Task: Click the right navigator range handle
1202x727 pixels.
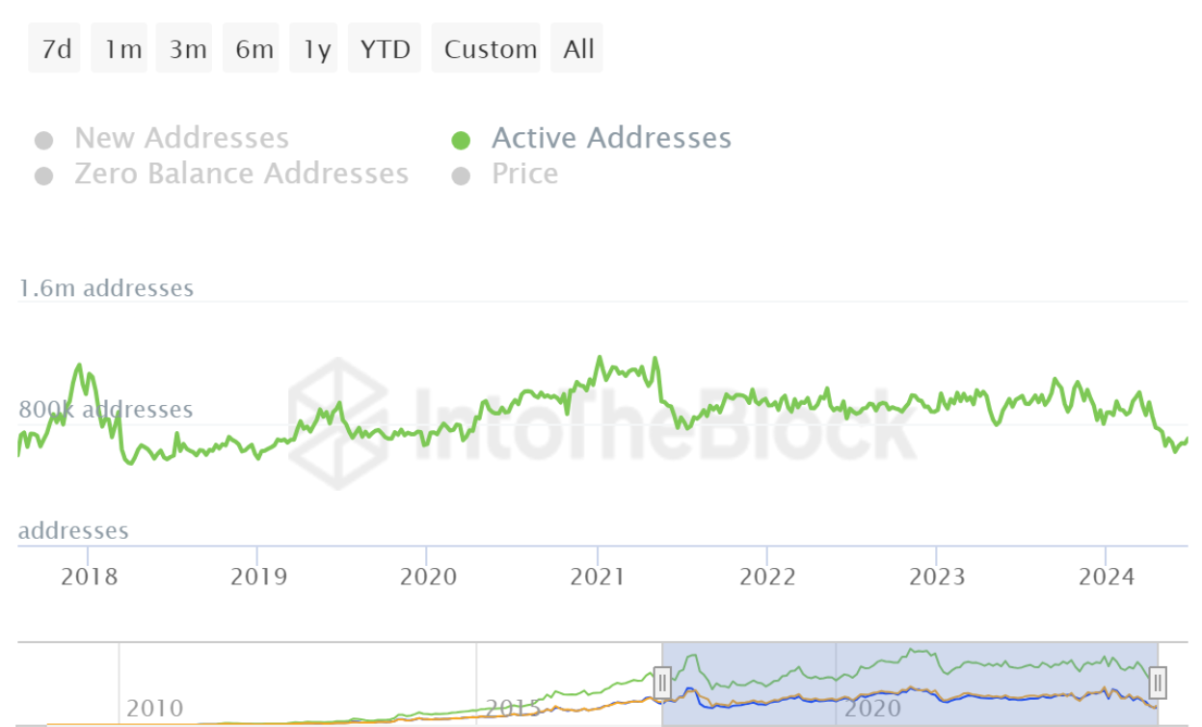Action: [1158, 683]
